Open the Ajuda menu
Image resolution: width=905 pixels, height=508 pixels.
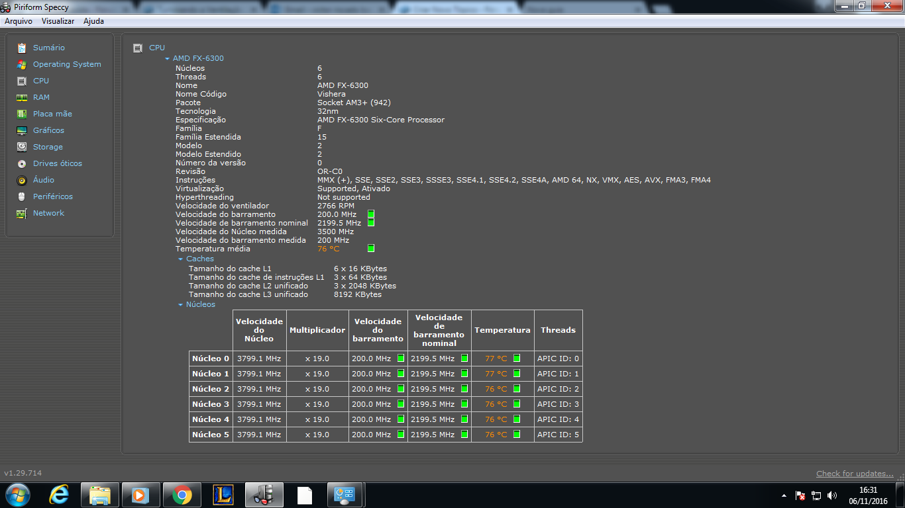(93, 21)
